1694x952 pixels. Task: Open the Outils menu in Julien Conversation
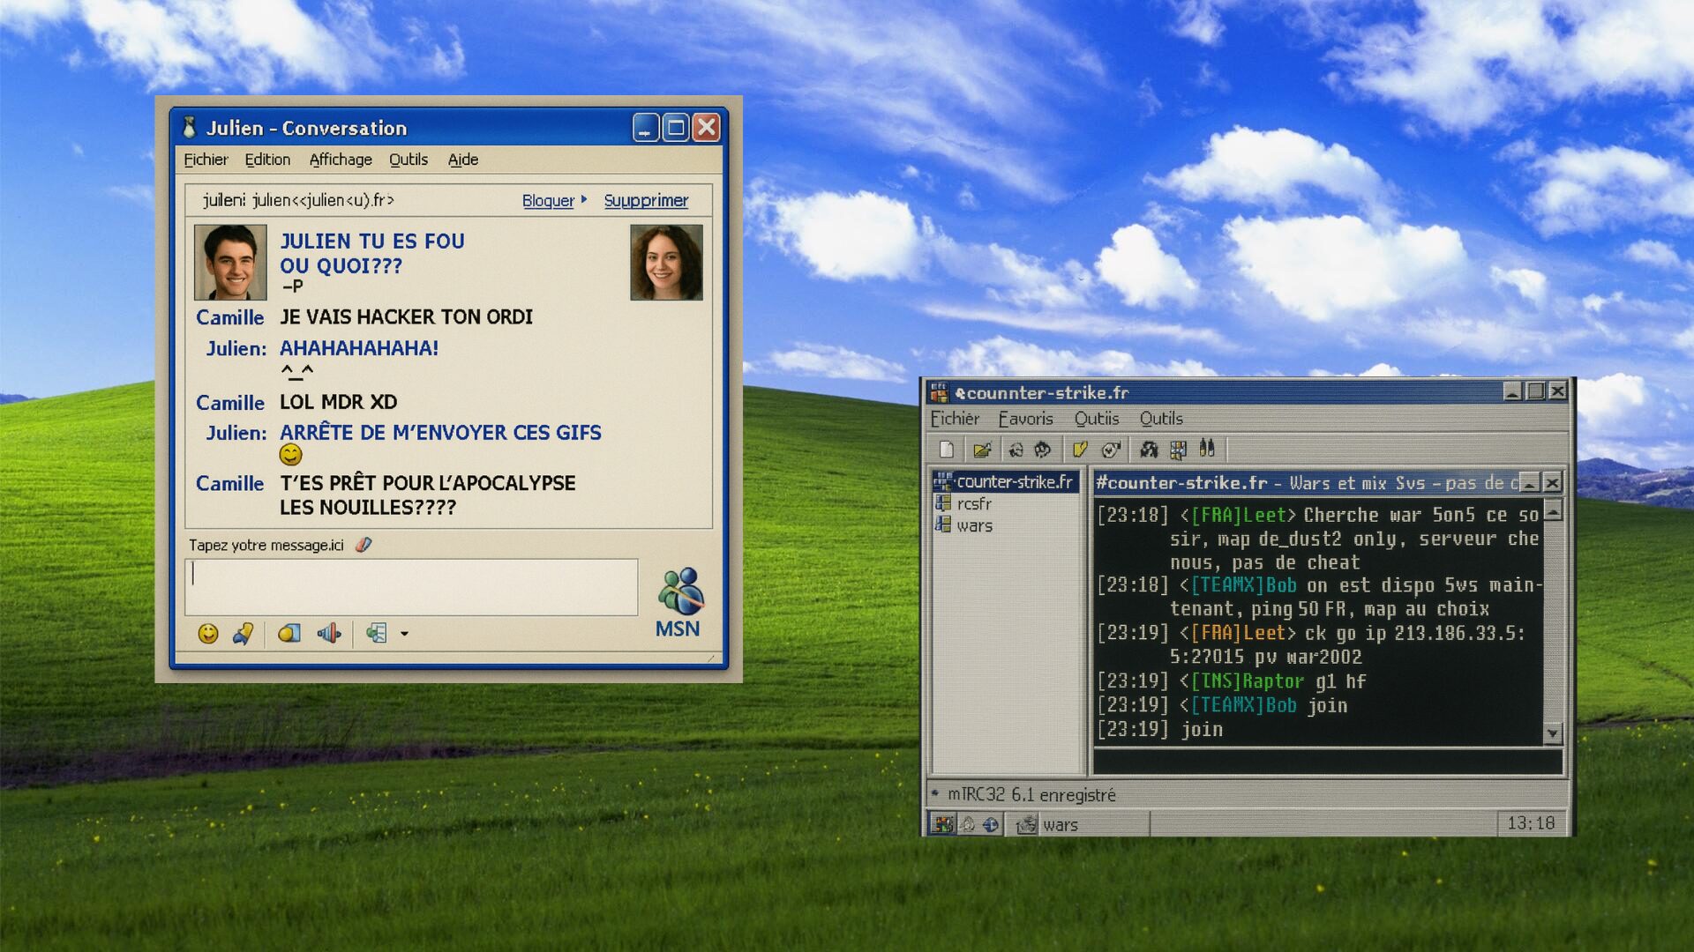pos(409,160)
